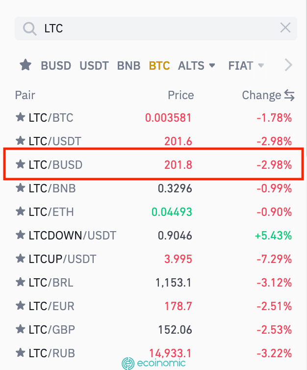Click the search magnifier icon
307x370 pixels.
tap(30, 28)
